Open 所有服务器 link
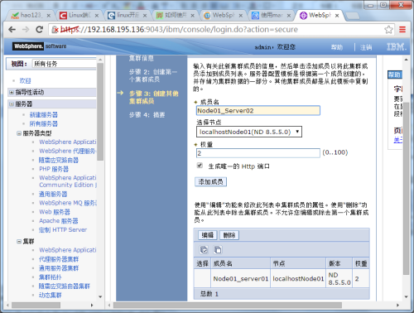 44,123
